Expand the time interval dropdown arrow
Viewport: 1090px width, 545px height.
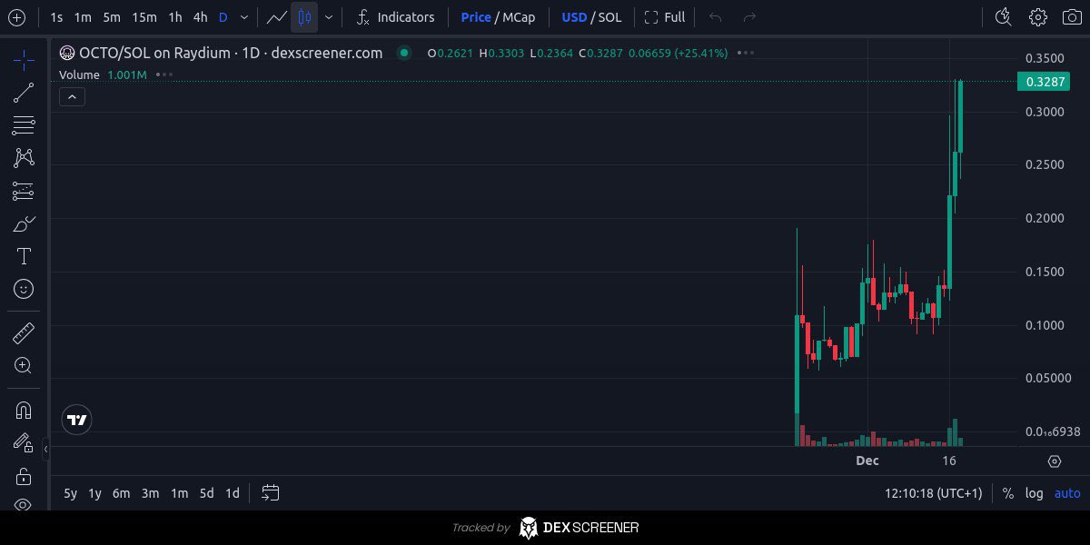pyautogui.click(x=243, y=17)
